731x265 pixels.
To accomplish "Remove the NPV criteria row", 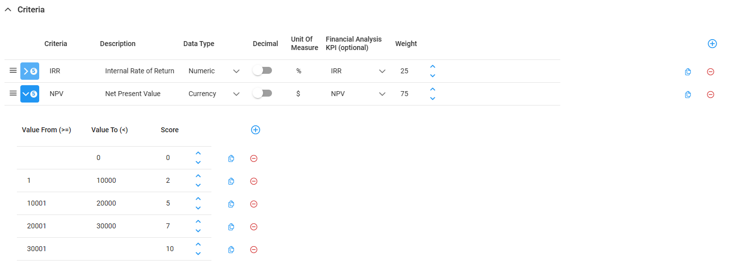I will coord(710,95).
